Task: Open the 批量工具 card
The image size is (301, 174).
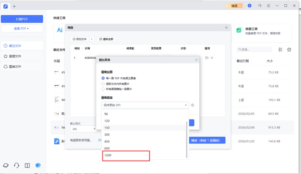Action: click(x=263, y=33)
